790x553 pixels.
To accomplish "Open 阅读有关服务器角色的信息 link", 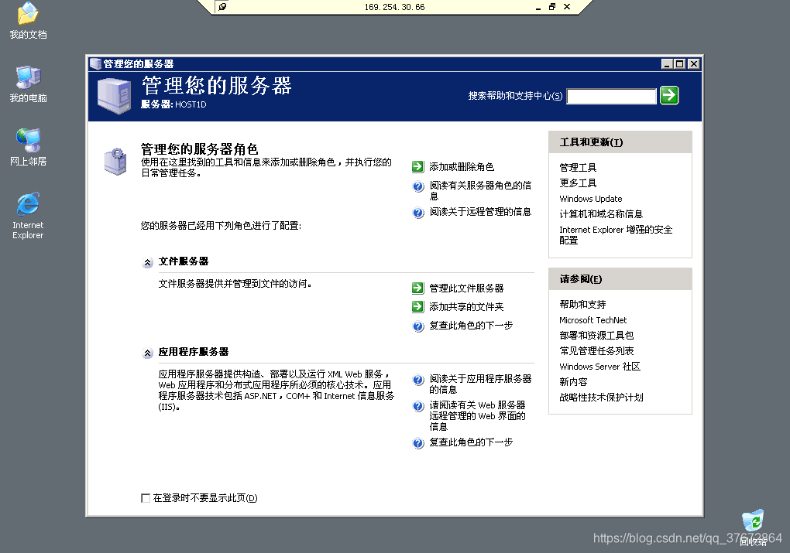I will click(480, 191).
